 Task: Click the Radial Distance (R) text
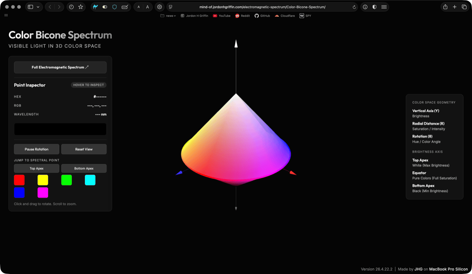(428, 123)
